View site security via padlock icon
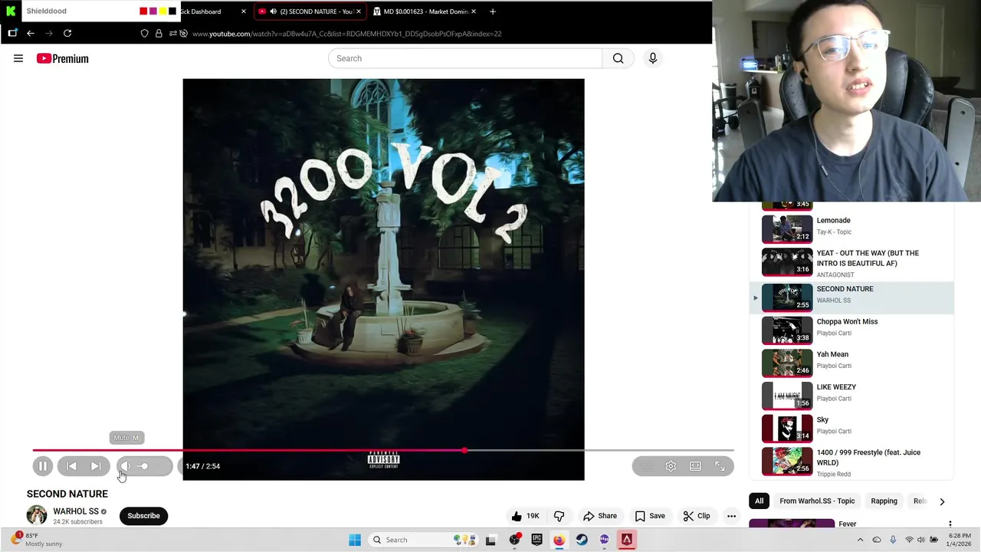This screenshot has height=552, width=981. 159,34
